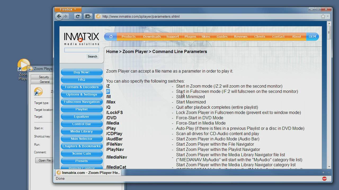Viewport: 339px width, 190px height.
Task: Open the Firefox menu button
Action: tap(68, 9)
